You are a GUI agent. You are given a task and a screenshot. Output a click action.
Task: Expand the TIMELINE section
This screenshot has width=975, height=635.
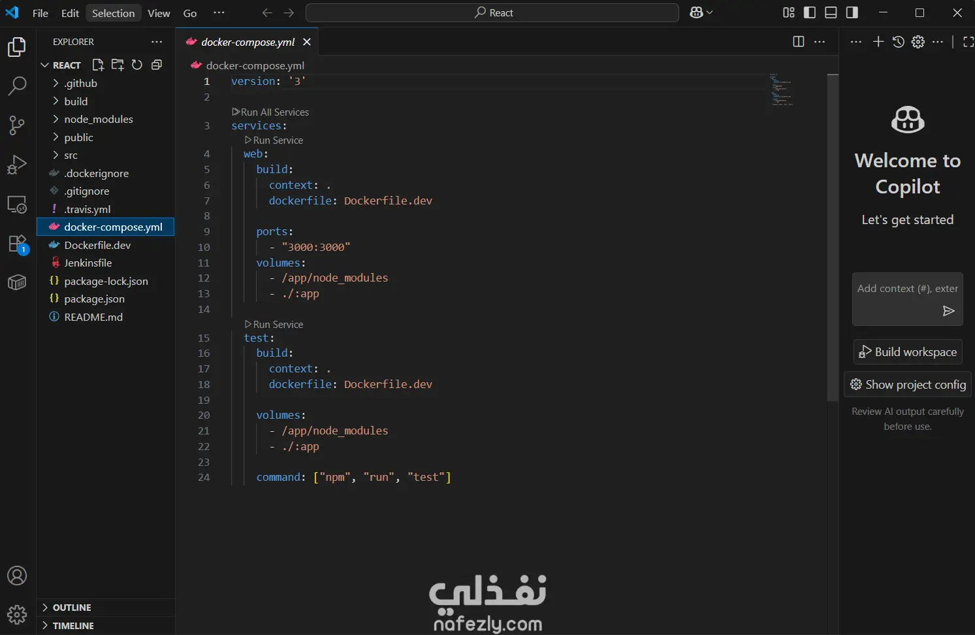click(106, 626)
